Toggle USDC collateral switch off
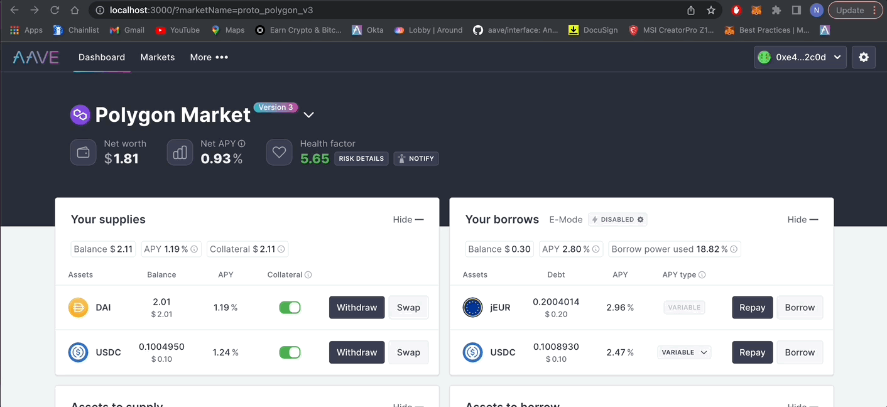The height and width of the screenshot is (407, 887). pos(290,352)
